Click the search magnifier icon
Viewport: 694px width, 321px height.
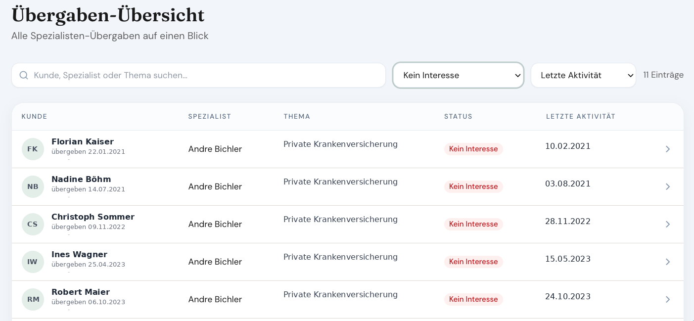[24, 75]
